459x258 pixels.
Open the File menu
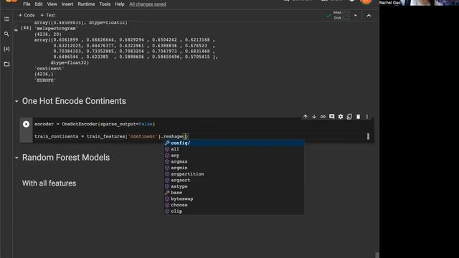pos(27,4)
